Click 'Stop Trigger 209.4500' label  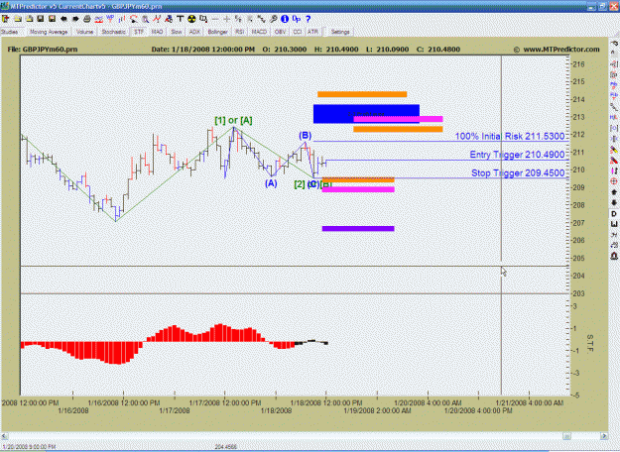[518, 173]
